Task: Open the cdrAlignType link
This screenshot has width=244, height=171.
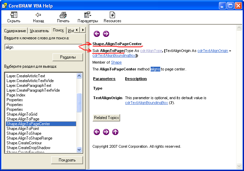Action: coord(151,51)
